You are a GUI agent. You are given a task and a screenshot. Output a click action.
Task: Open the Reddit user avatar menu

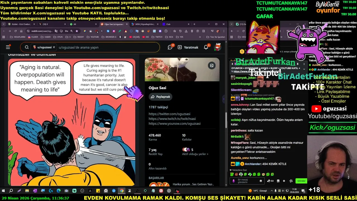[x=218, y=47]
